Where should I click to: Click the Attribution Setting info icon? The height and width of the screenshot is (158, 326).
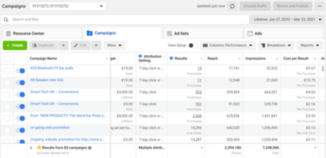tap(140, 56)
